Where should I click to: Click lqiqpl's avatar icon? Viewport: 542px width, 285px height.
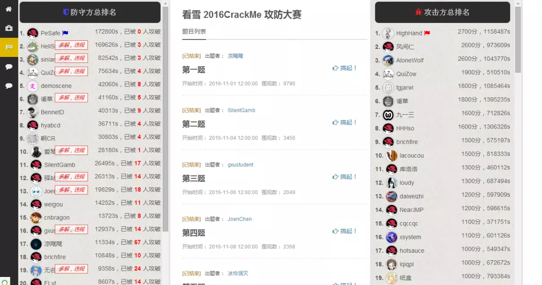tap(391, 264)
